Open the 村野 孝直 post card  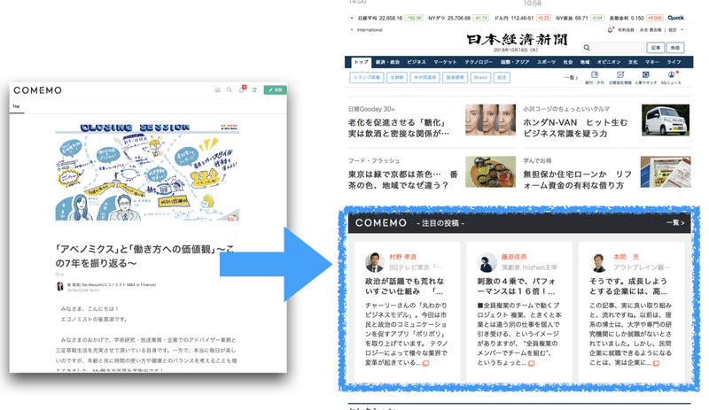pyautogui.click(x=407, y=312)
